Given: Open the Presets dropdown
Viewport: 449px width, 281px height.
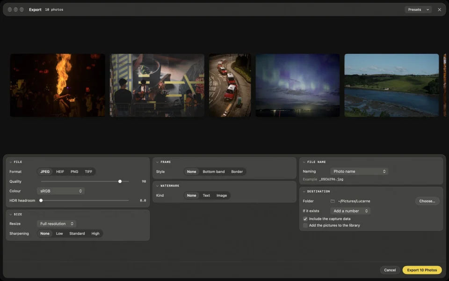Looking at the screenshot, I should click(418, 9).
